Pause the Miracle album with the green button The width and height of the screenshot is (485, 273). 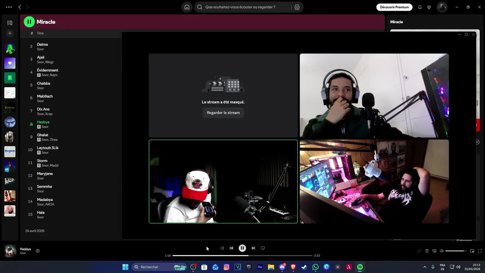click(29, 22)
